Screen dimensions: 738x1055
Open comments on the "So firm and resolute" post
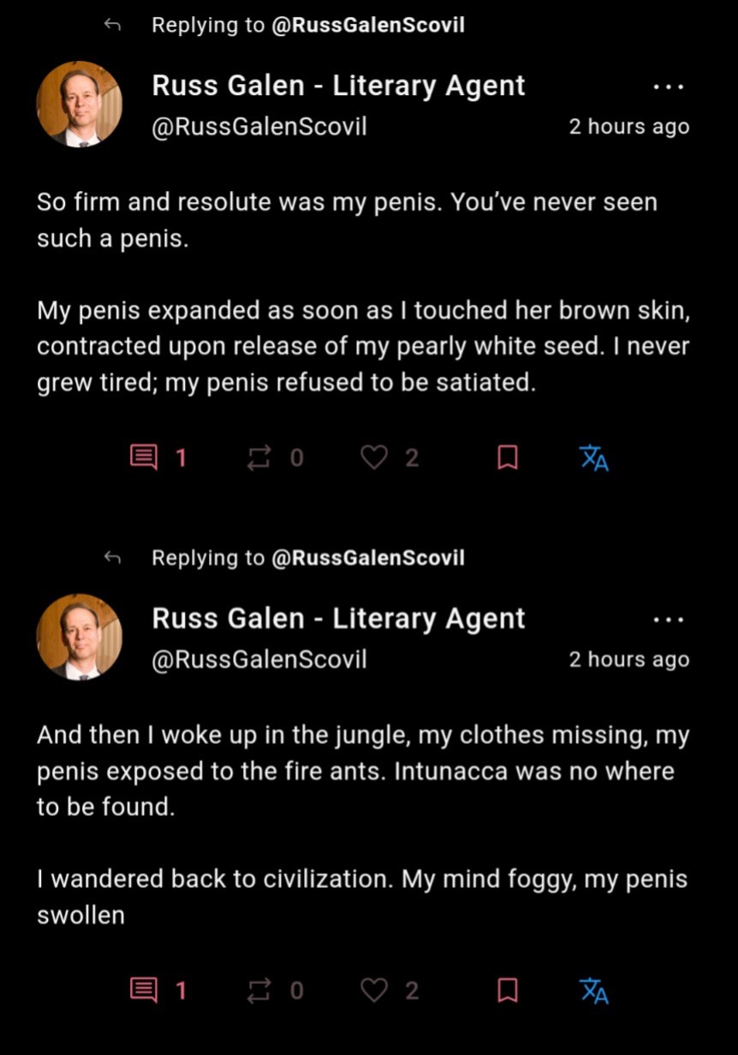pos(144,458)
